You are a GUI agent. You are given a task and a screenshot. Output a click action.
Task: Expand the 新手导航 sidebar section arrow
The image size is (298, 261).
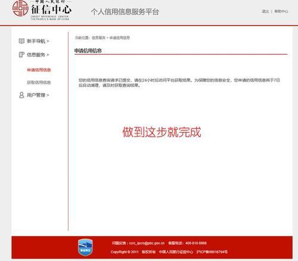pyautogui.click(x=48, y=41)
